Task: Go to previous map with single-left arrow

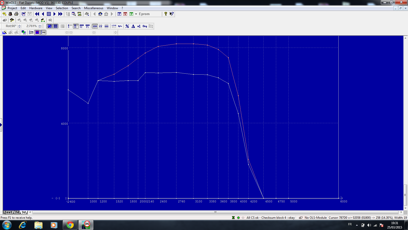Action: click(43, 14)
